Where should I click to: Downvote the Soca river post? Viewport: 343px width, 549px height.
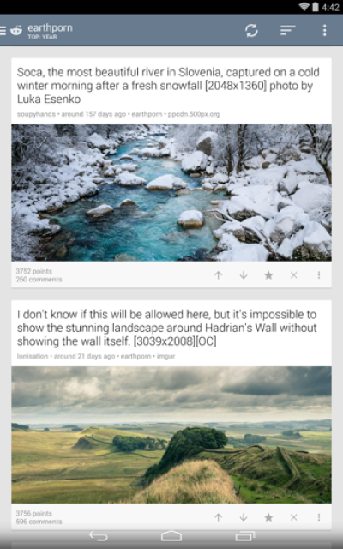coord(244,275)
